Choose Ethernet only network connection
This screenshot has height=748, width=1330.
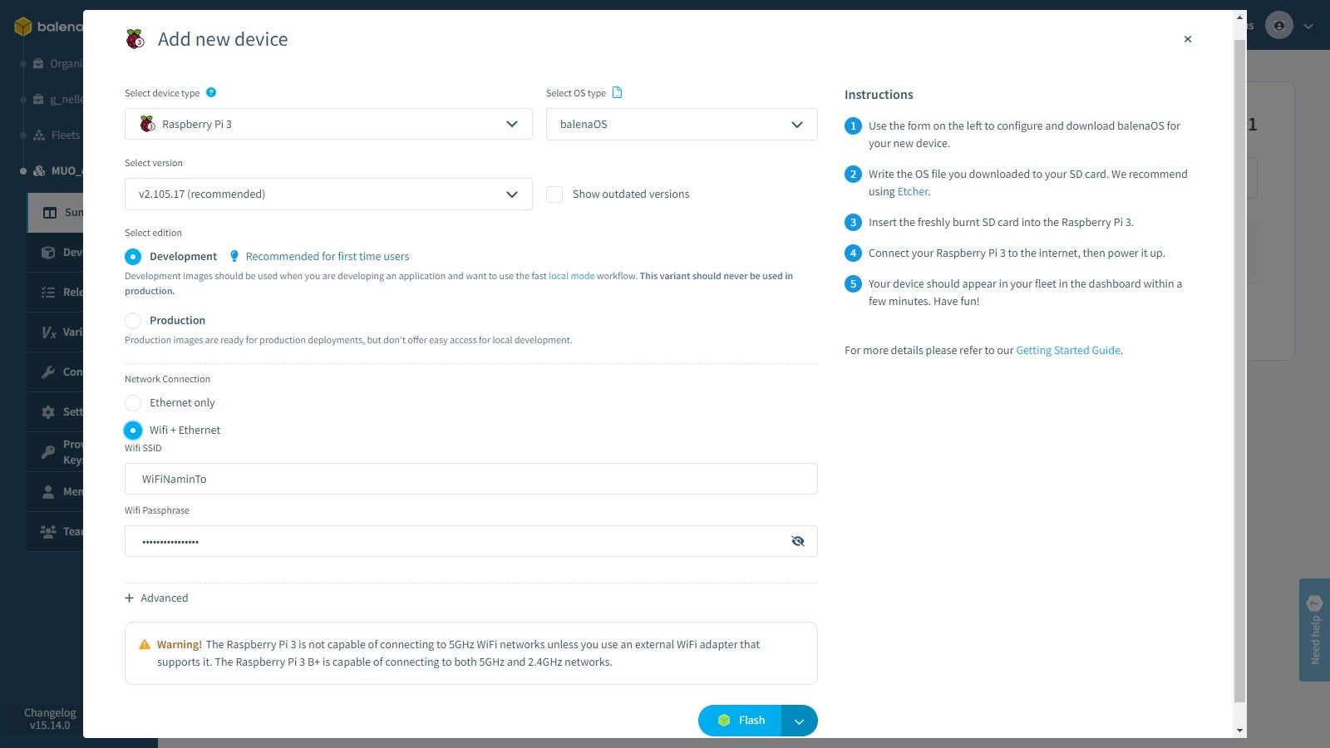click(133, 403)
